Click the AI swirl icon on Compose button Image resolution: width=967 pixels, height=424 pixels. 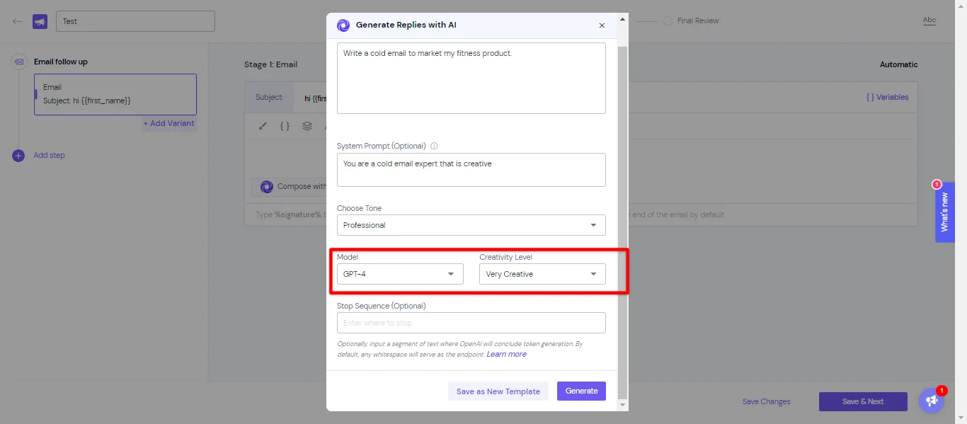pyautogui.click(x=266, y=187)
